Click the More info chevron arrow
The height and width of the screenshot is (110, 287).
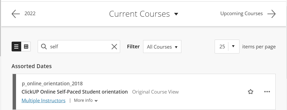tap(96, 101)
